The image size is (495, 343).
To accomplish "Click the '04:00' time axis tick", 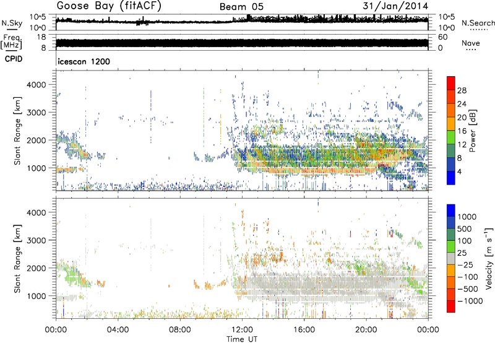I will coord(118,330).
